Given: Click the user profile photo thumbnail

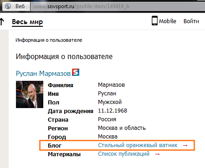Looking at the screenshot, I should coord(30,94).
